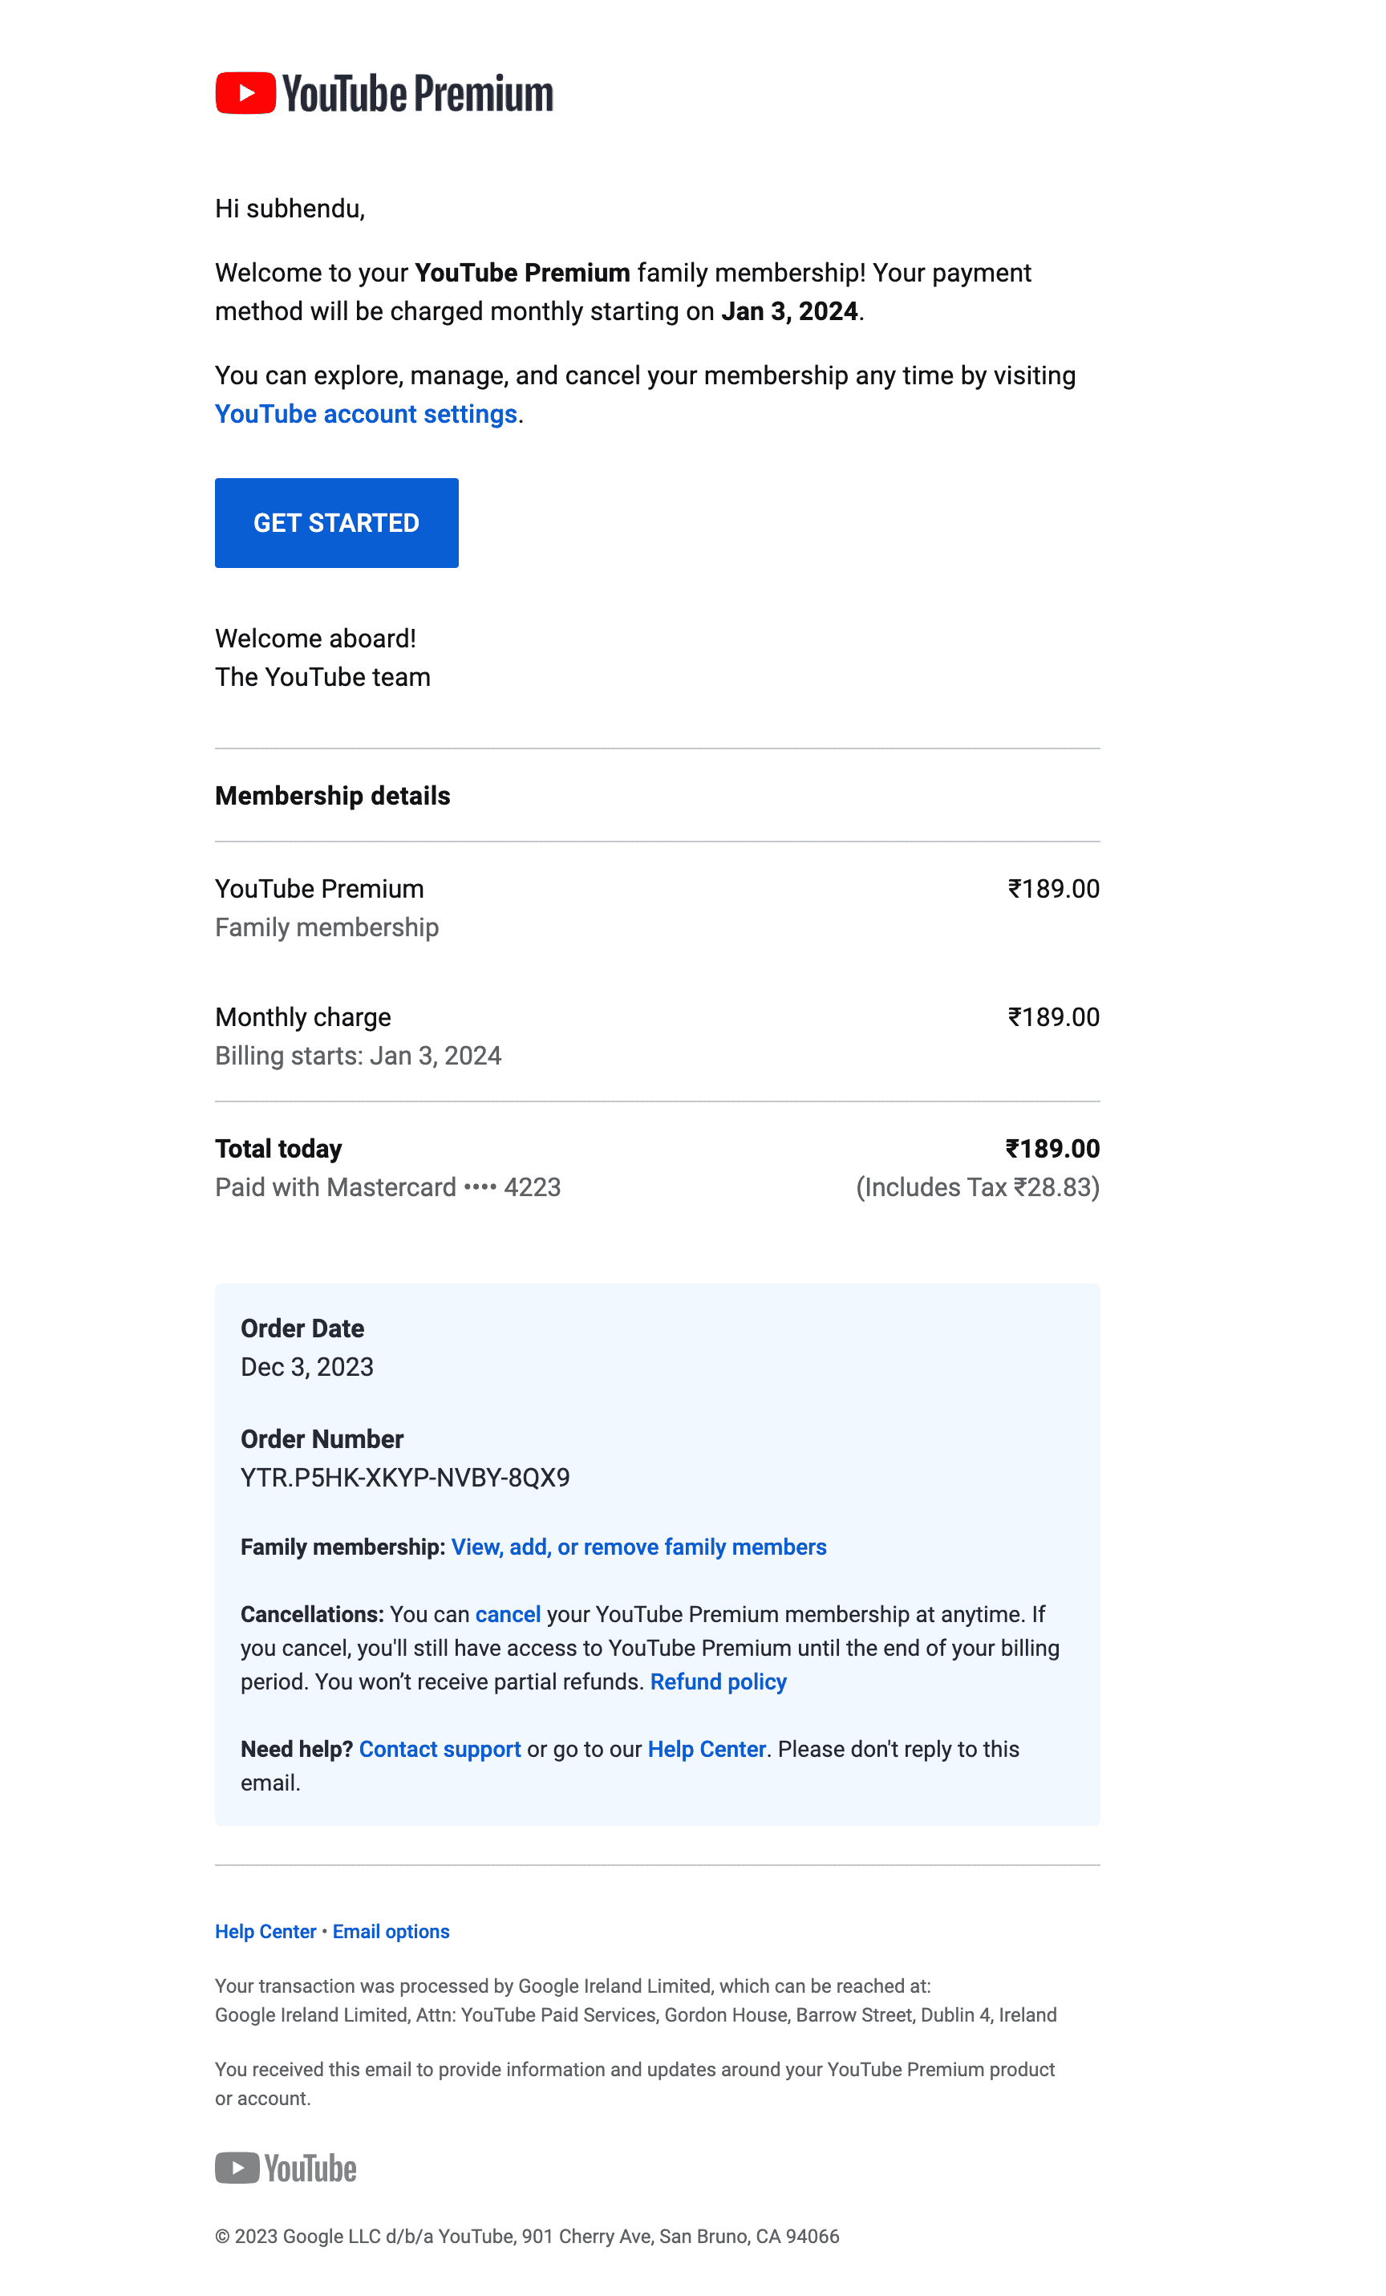Click the cancel membership link
The width and height of the screenshot is (1386, 2296).
click(x=509, y=1615)
